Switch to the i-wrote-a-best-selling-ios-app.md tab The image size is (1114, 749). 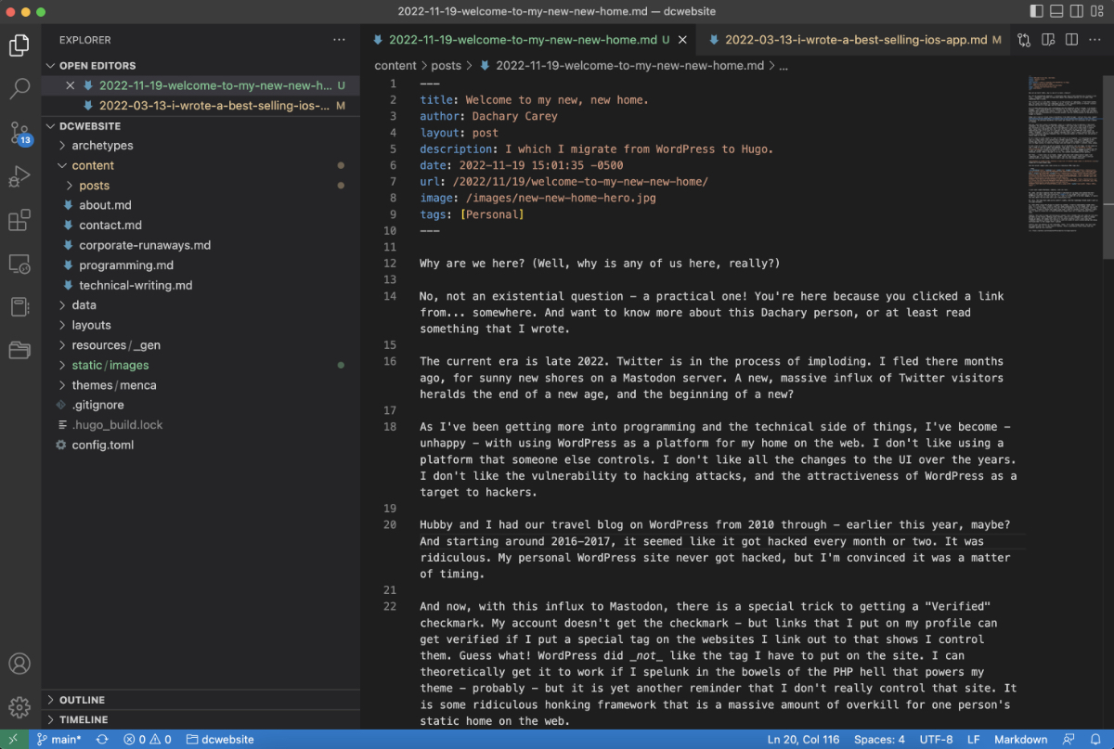point(854,40)
